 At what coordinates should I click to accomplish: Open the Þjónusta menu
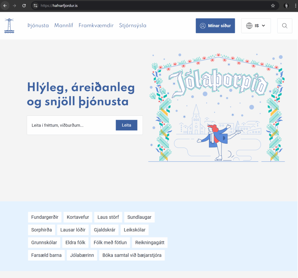(x=38, y=26)
